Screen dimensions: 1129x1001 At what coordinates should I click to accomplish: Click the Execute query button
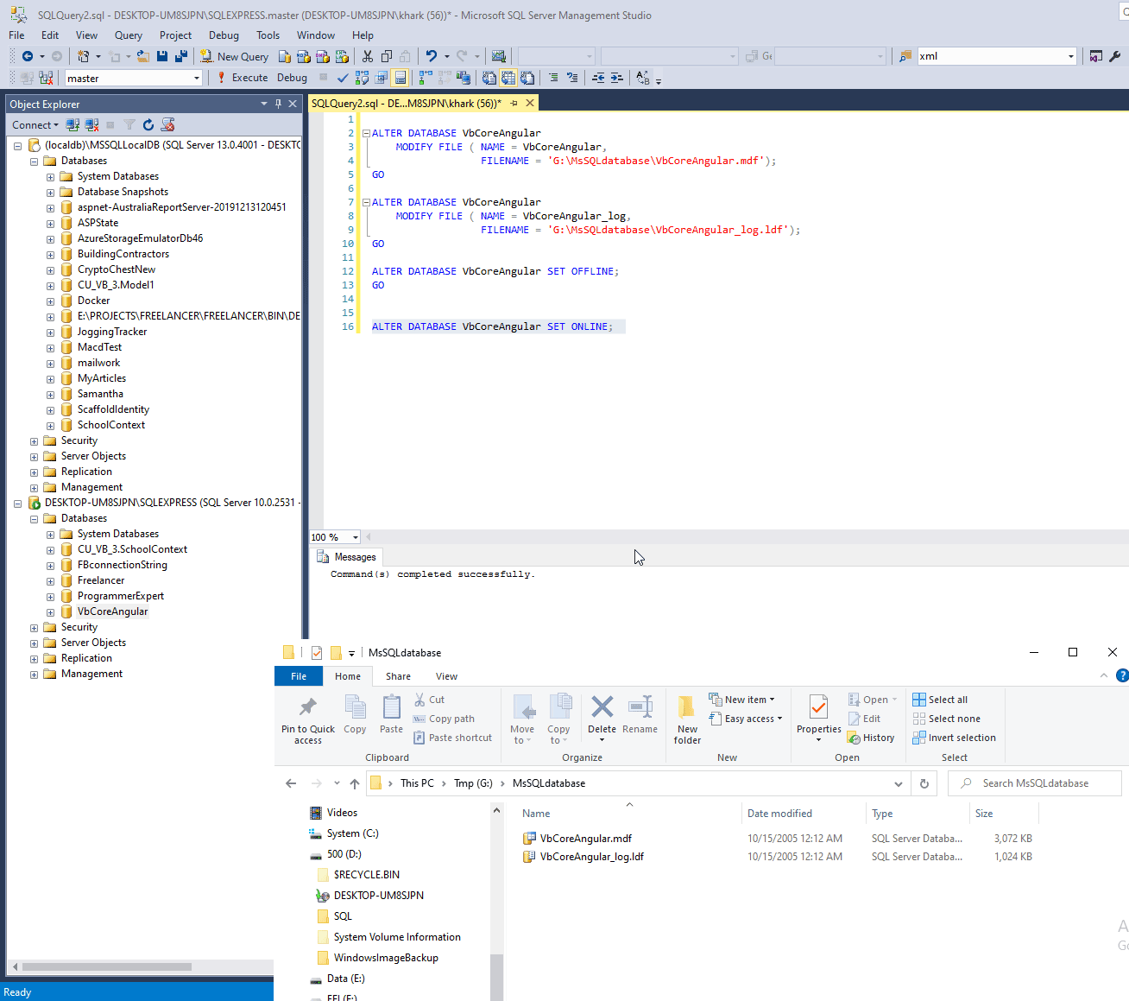[243, 78]
